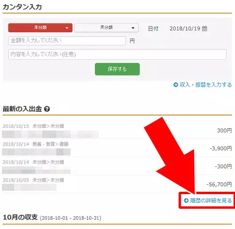Image resolution: width=235 pixels, height=229 pixels.
Task: Select the 2018/10/14 未分類>未分類 transaction row
Action: (117, 166)
